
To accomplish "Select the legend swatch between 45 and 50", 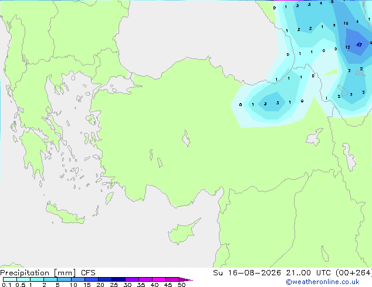I will click(x=173, y=279).
